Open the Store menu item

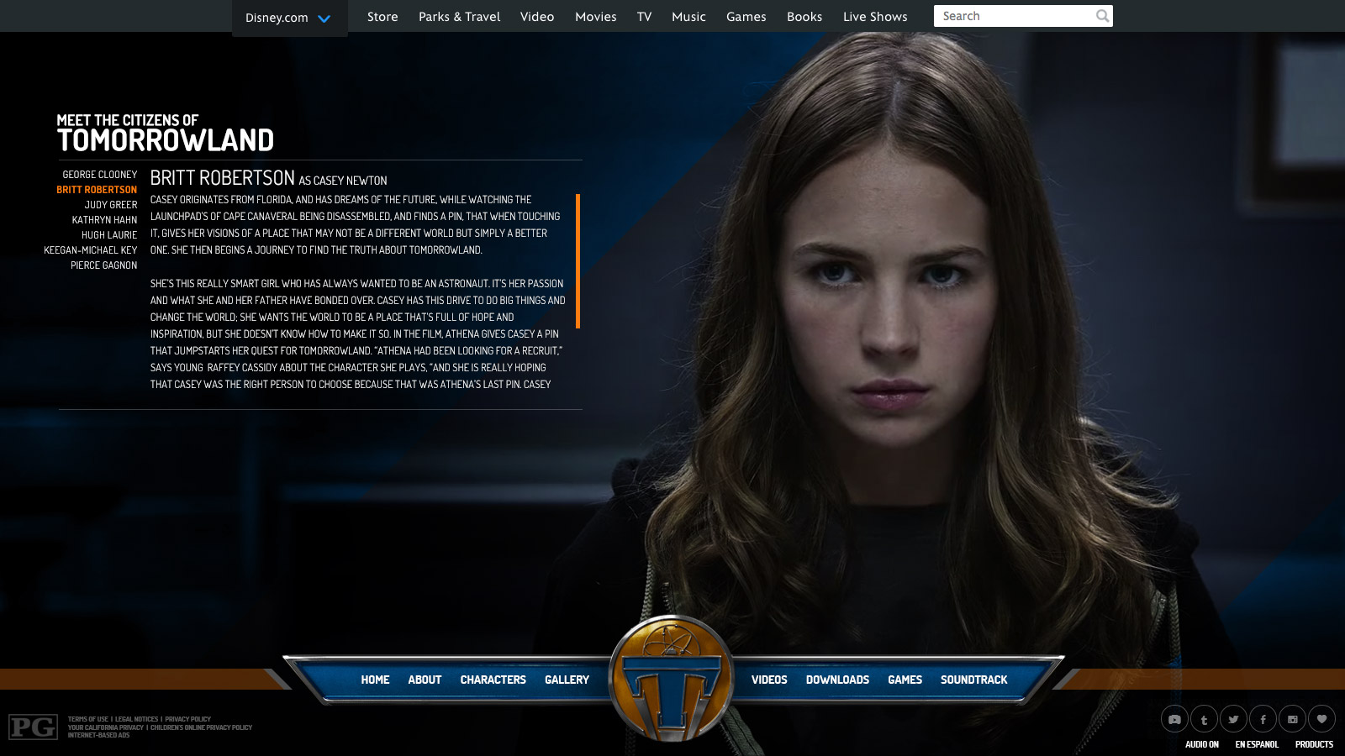(382, 17)
